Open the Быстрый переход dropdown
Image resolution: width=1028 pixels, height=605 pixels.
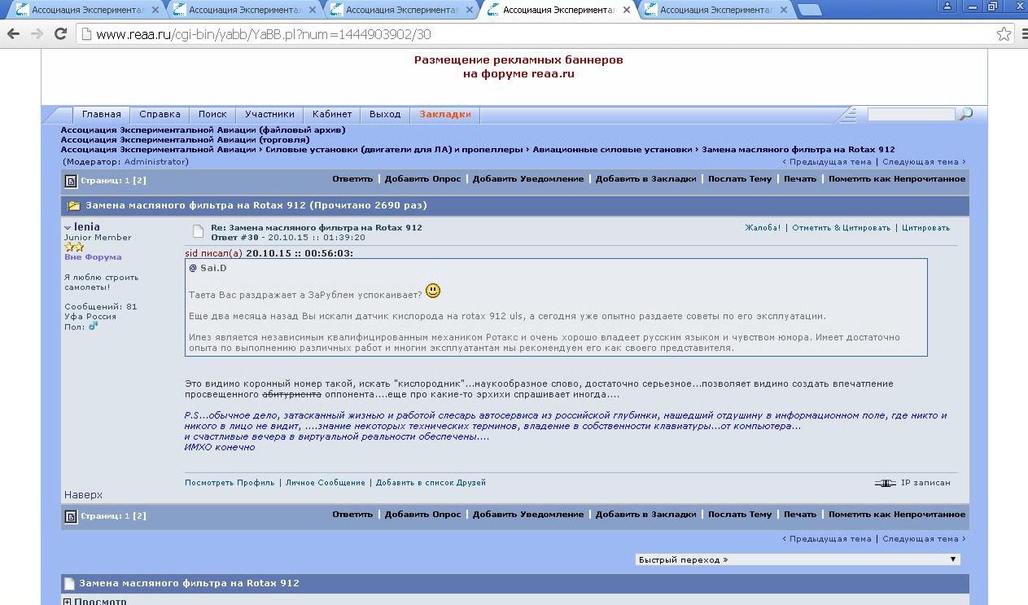[798, 559]
